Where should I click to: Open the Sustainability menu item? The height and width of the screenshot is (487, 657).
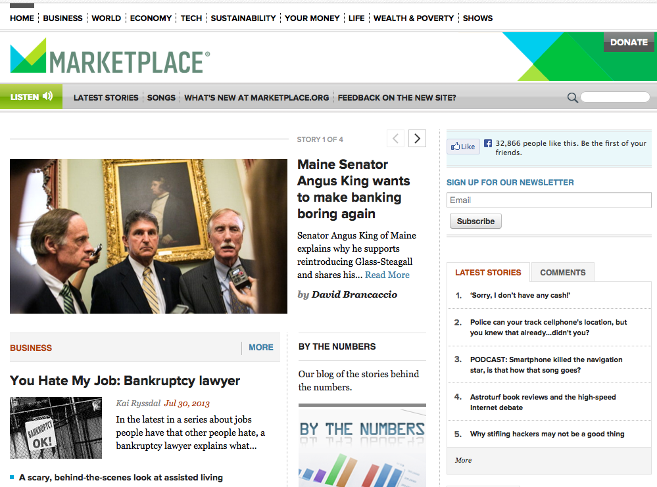(243, 18)
